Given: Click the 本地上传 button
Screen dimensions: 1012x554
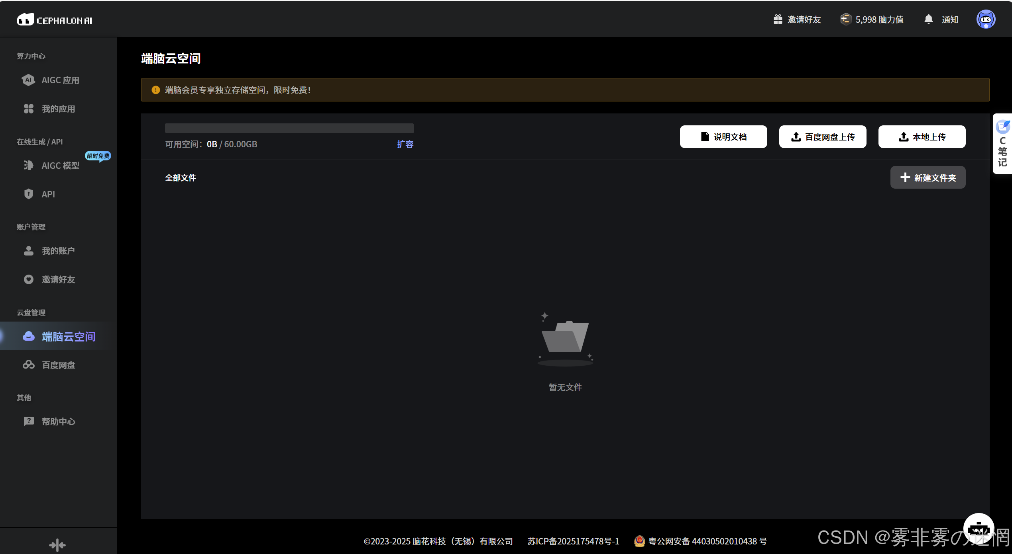Looking at the screenshot, I should pos(922,137).
